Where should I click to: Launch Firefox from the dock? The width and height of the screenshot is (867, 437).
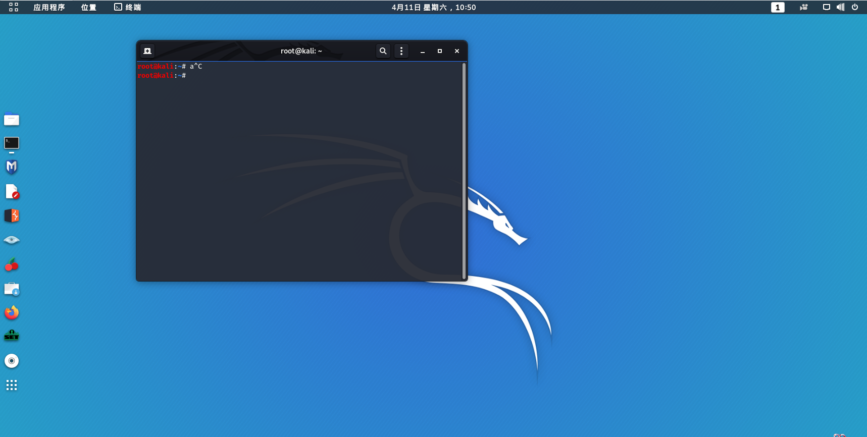click(x=12, y=313)
